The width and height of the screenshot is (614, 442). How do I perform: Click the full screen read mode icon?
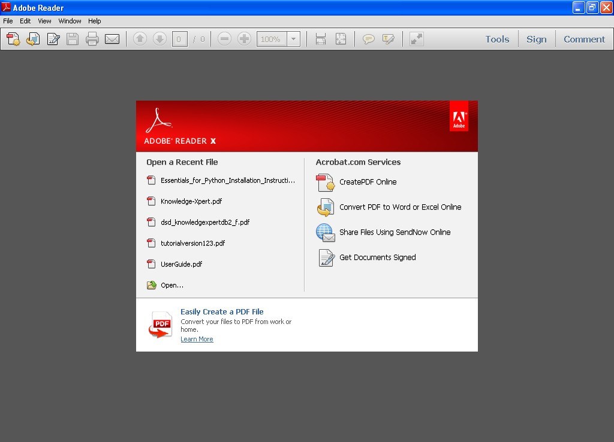(416, 40)
